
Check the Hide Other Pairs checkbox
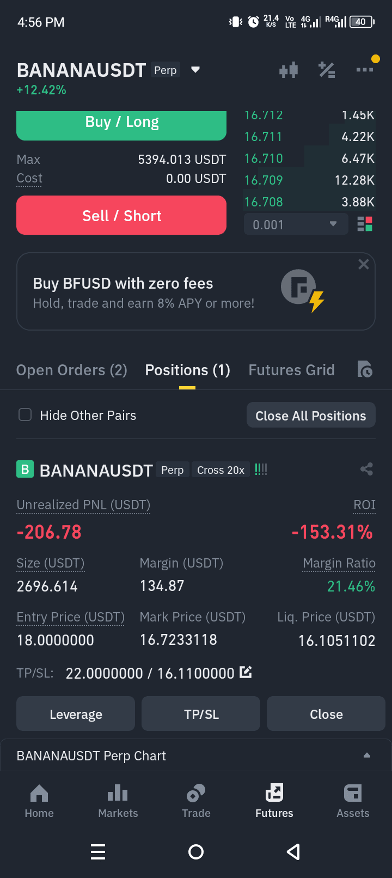(25, 415)
